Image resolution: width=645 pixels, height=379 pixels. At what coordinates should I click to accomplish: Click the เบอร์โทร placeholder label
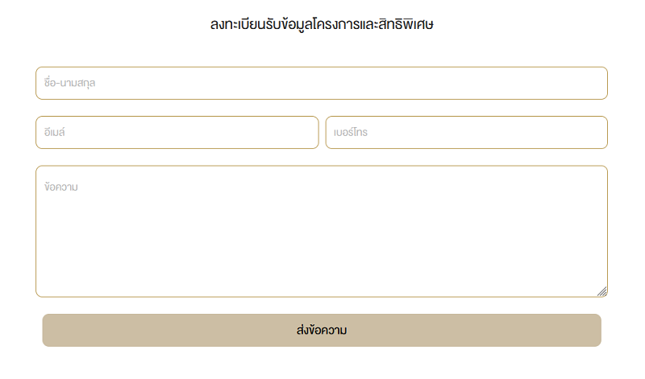pos(351,132)
